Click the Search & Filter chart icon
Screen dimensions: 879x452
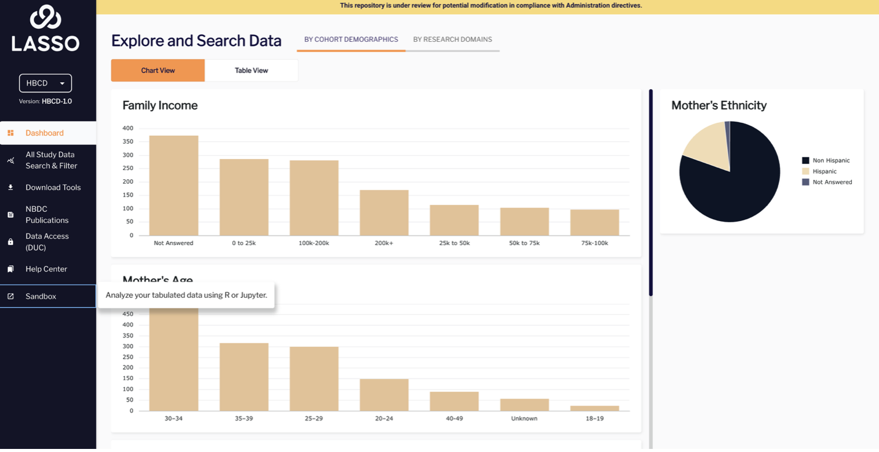(10, 160)
